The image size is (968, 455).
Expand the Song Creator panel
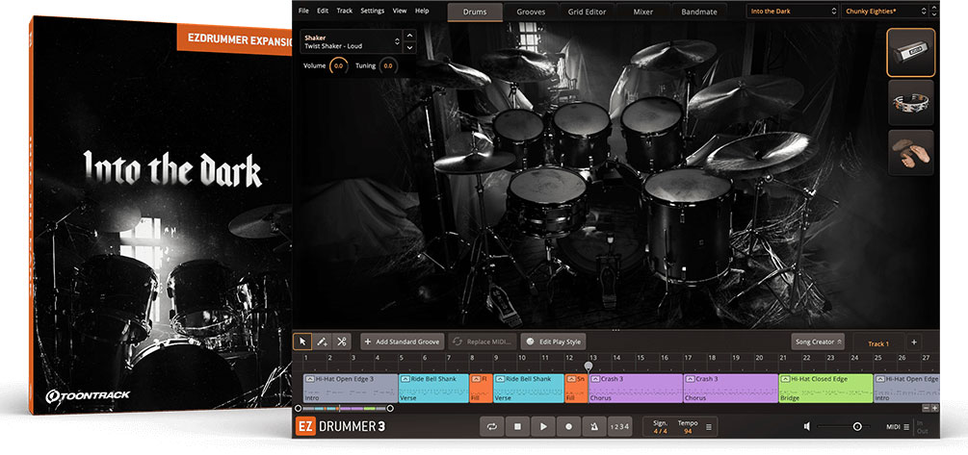818,341
